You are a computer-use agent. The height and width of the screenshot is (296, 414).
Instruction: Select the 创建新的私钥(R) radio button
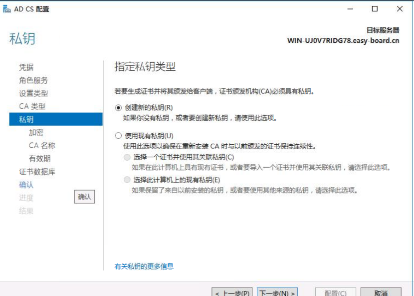(118, 108)
